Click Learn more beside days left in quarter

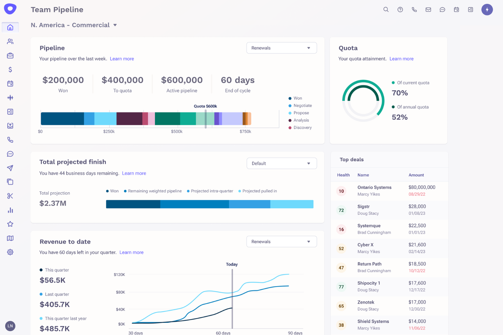[132, 252]
